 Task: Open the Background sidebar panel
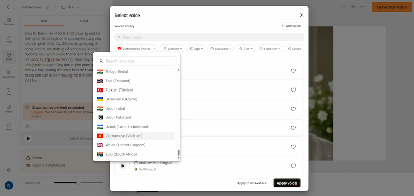pos(9,74)
